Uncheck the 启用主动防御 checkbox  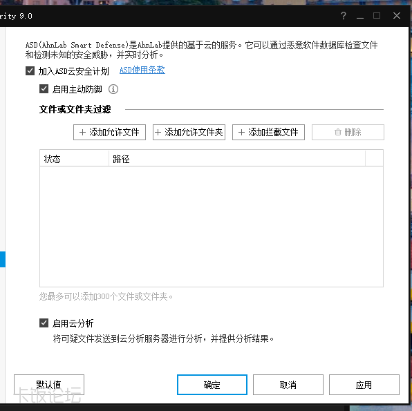click(44, 89)
